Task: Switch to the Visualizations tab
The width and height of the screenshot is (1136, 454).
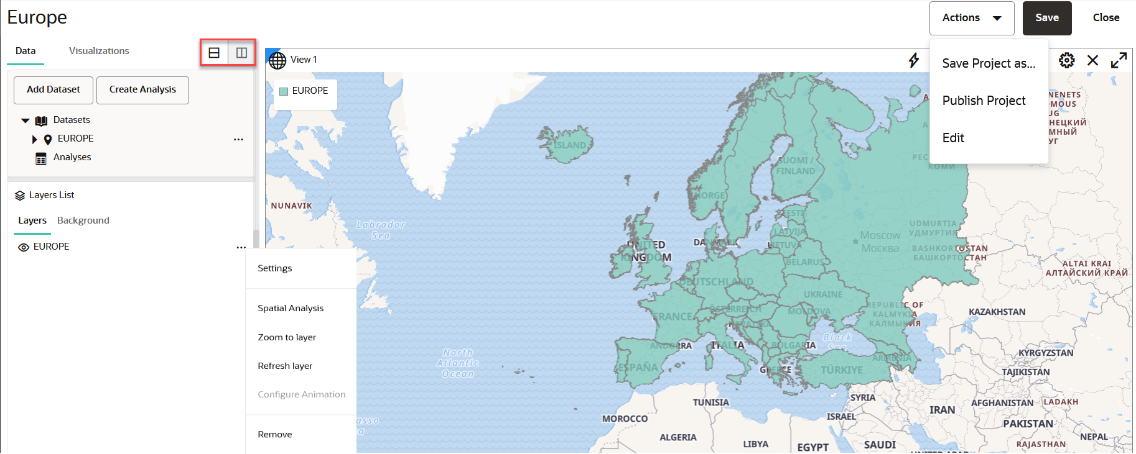Action: (99, 51)
